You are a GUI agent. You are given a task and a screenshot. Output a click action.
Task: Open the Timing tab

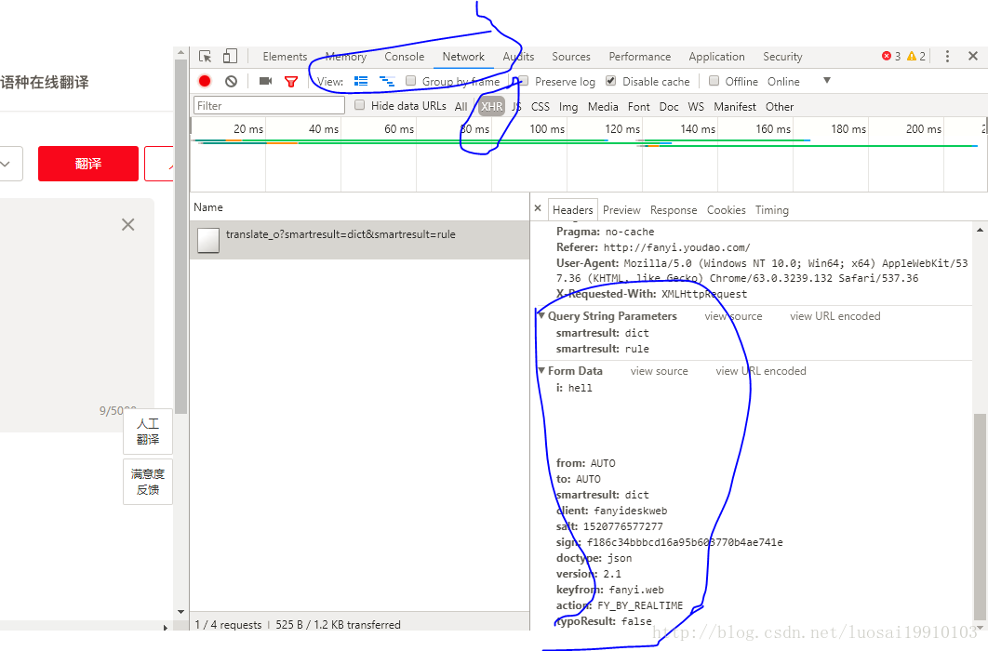(x=772, y=209)
